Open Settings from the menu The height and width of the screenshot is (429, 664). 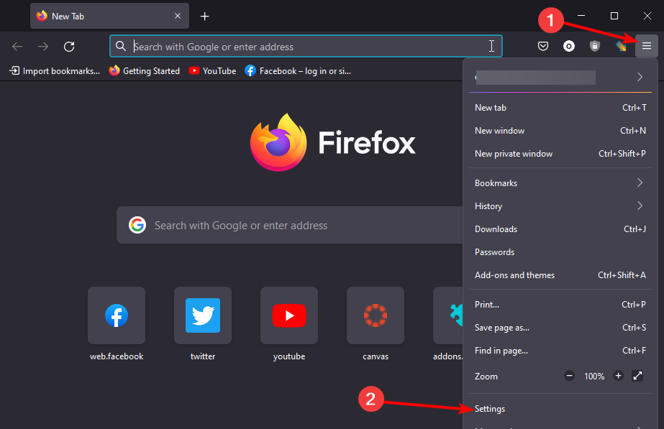tap(560, 409)
